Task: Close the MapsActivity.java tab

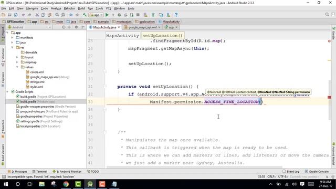Action: click(x=119, y=27)
